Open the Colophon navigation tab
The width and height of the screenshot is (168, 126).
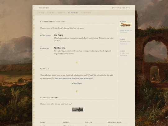tap(86, 13)
